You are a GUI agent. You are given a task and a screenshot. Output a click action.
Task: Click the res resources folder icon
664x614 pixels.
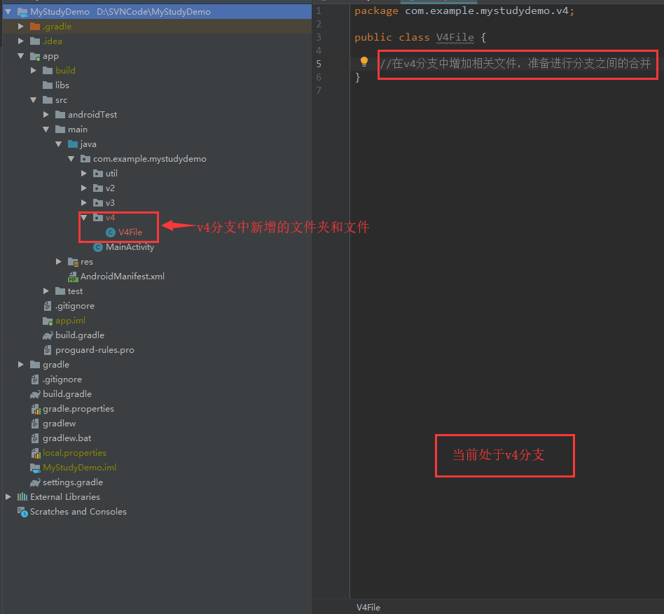pos(73,262)
